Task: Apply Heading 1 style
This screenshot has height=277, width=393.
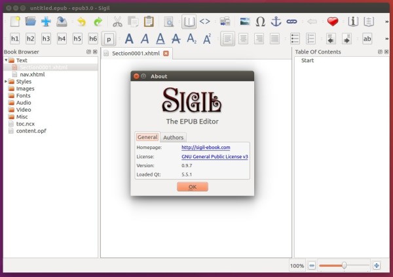Action: (x=15, y=39)
